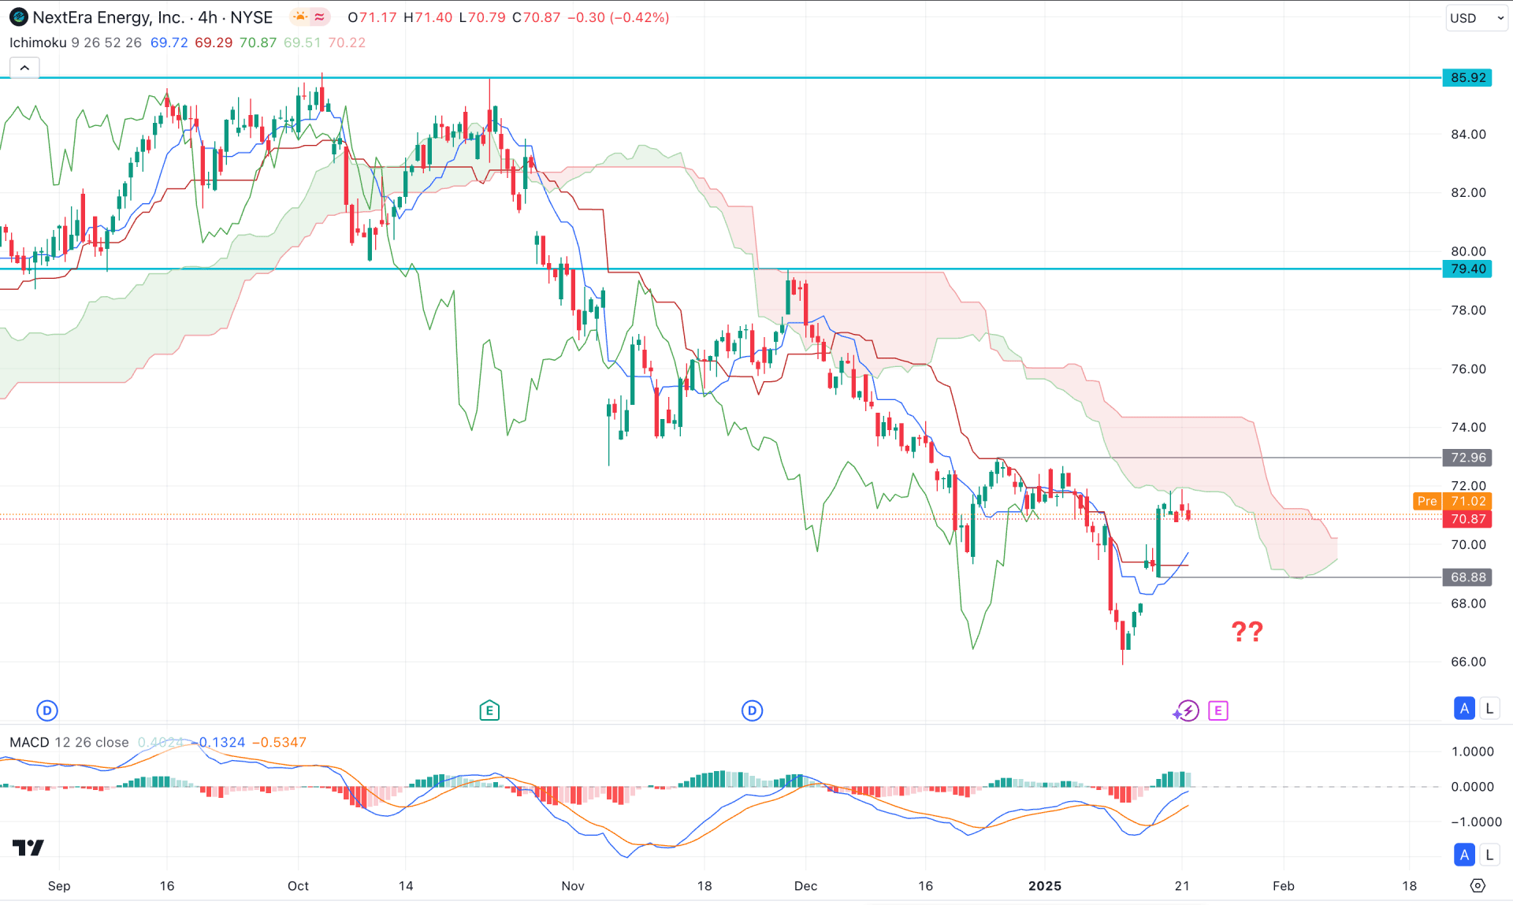Click the Ichimoku value 70.22

(347, 43)
